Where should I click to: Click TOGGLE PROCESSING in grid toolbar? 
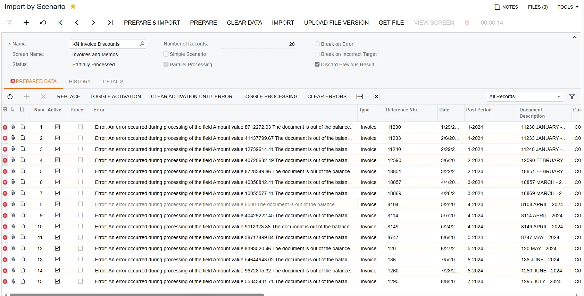tap(270, 96)
